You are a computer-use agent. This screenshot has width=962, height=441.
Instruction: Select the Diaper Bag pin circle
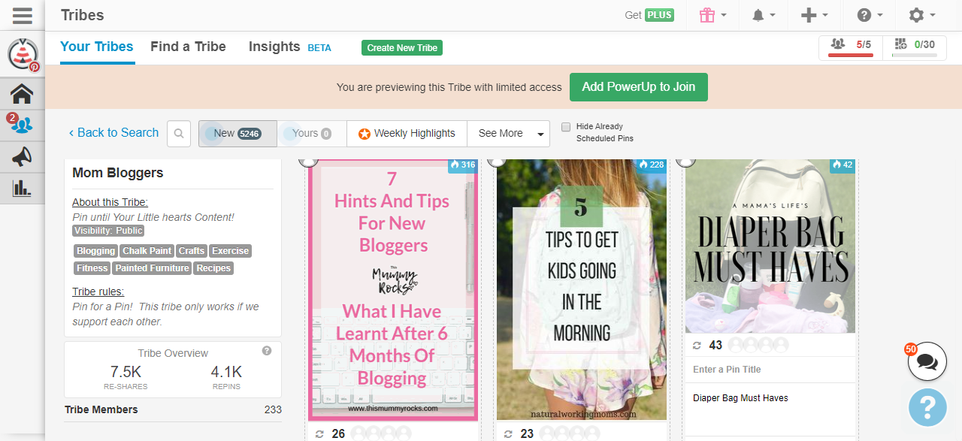(685, 160)
